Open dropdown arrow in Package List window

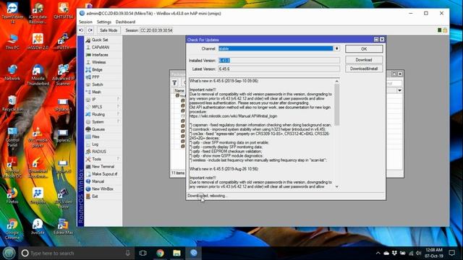(x=399, y=90)
